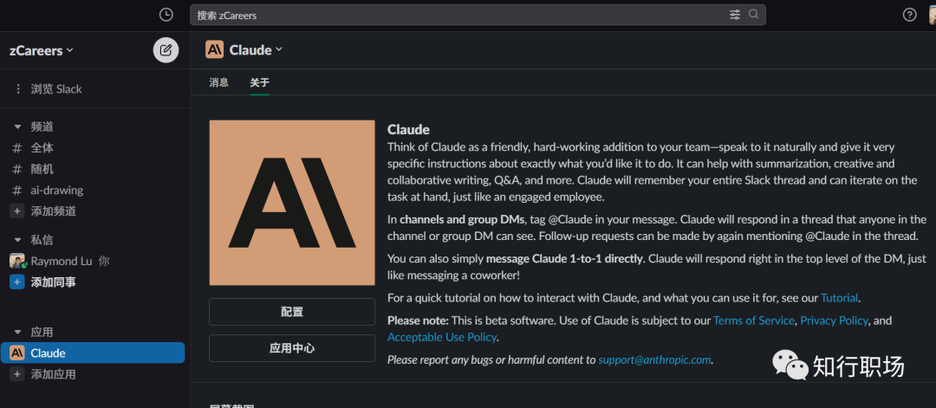Click the three-dot icon beside 浏览 Slack

click(x=17, y=89)
